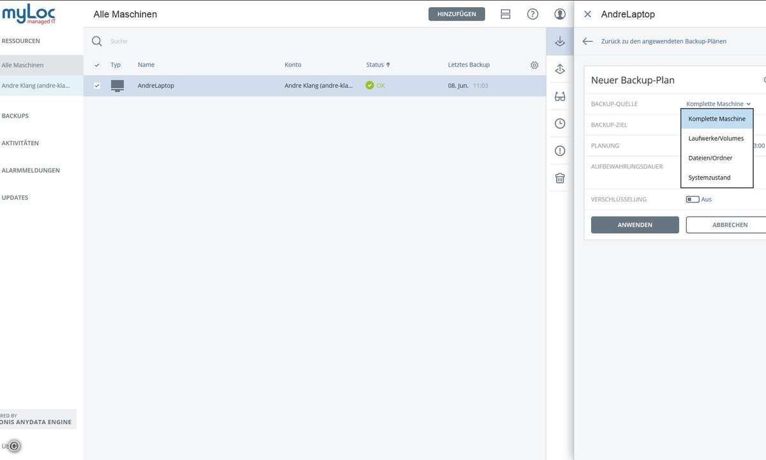
Task: Click the Ressourcen sidebar heading
Action: pyautogui.click(x=21, y=41)
